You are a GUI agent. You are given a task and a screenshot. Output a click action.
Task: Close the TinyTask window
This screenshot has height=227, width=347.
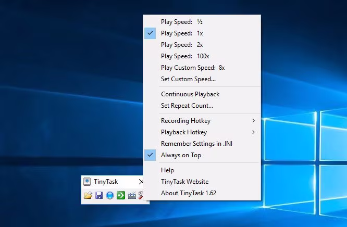click(141, 182)
